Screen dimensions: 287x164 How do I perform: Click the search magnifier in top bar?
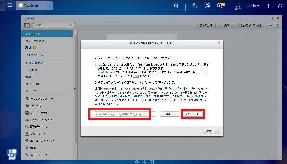176,6
